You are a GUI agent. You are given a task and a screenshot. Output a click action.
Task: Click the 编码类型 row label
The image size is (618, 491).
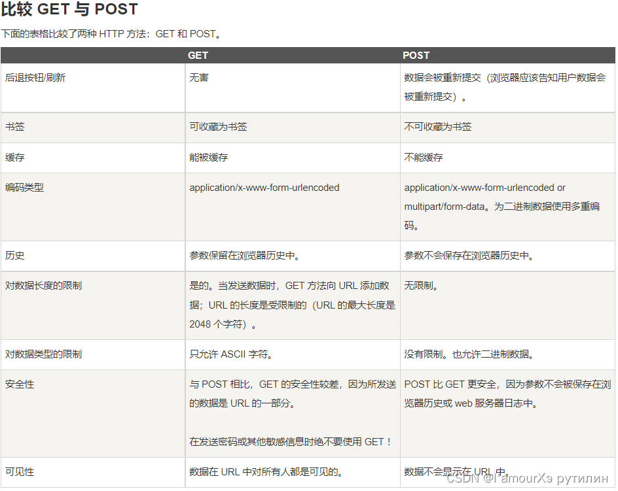coord(24,188)
